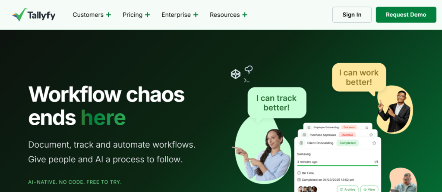Click the cube icon above the speech bubble
Image resolution: width=442 pixels, height=192 pixels.
click(x=235, y=74)
